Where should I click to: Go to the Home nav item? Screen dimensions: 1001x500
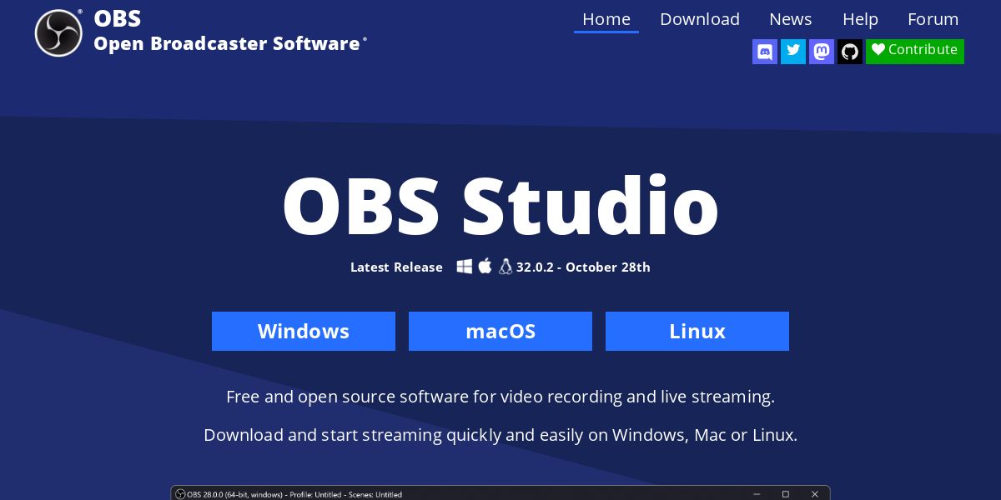click(x=606, y=19)
